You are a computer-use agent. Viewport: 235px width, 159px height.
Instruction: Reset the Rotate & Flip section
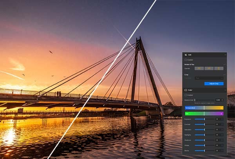pos(224,65)
